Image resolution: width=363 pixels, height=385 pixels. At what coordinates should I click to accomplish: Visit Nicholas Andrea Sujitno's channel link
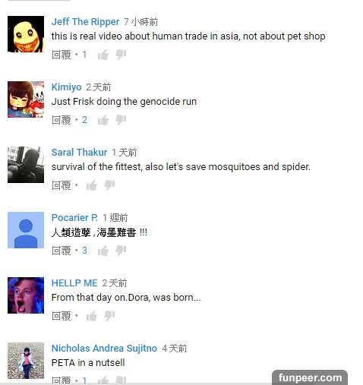coord(104,349)
